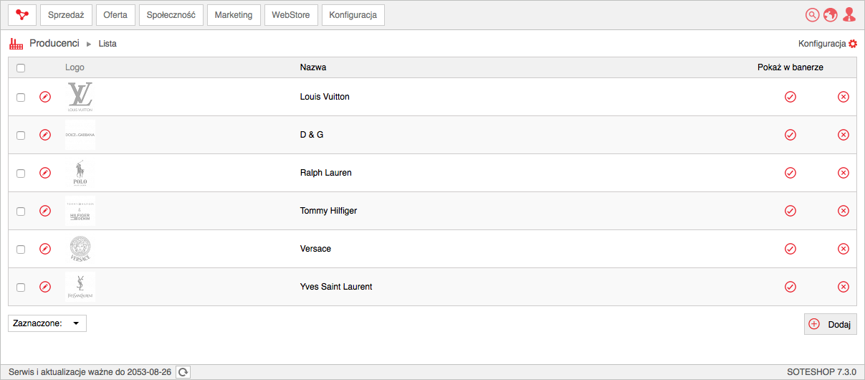Toggle banner display for Yves Saint Laurent
This screenshot has height=380, width=865.
point(790,287)
